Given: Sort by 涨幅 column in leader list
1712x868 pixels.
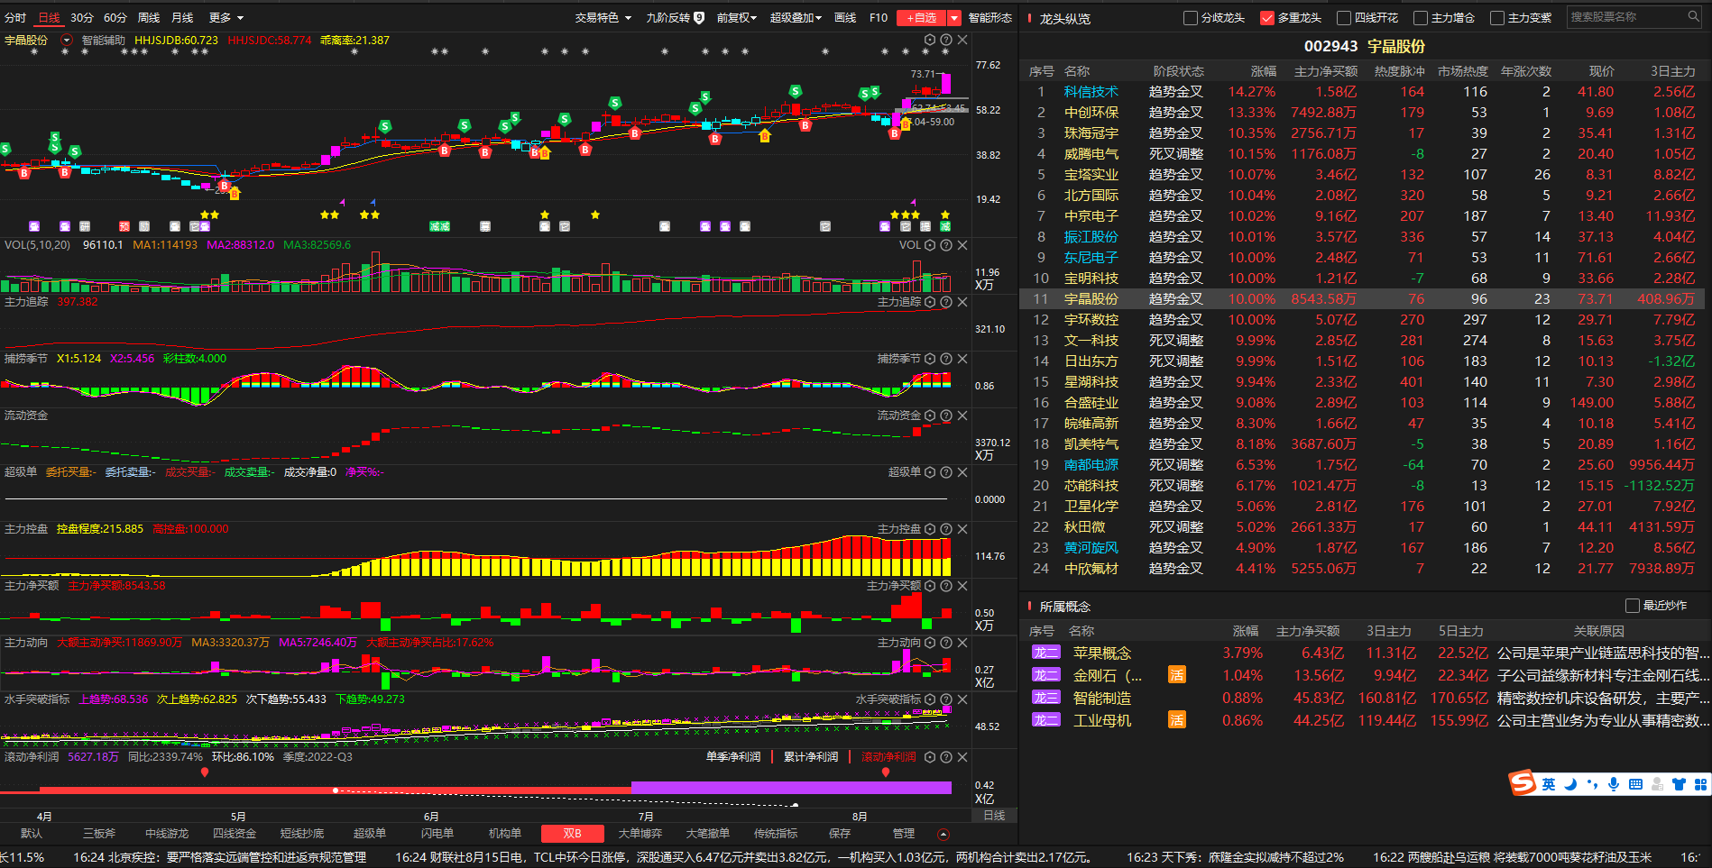Looking at the screenshot, I should point(1263,71).
